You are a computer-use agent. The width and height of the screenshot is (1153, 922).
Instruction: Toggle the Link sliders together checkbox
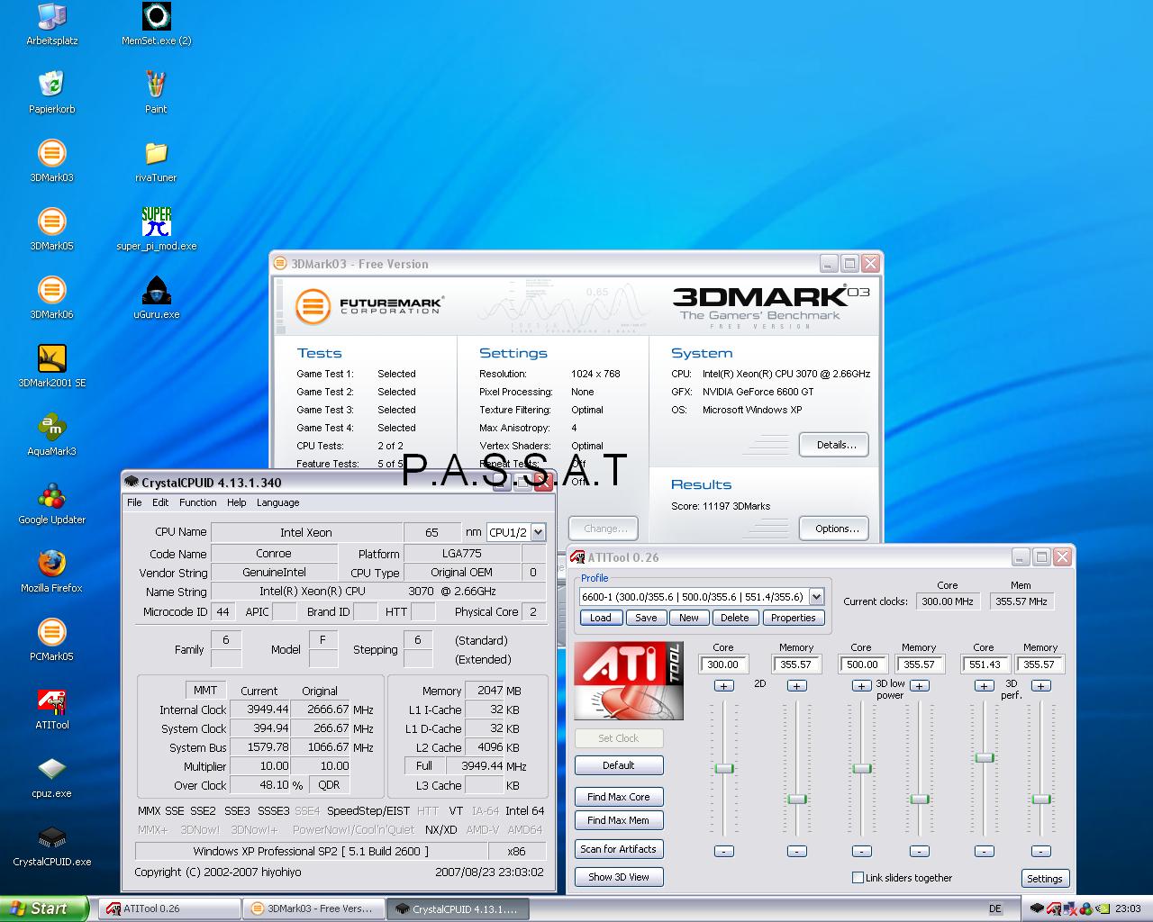coord(858,878)
